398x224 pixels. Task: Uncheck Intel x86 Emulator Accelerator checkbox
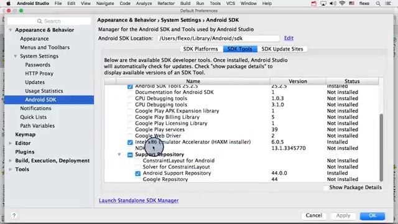[x=130, y=142]
